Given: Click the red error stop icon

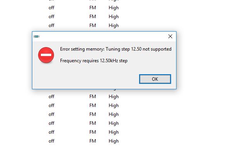Looking at the screenshot, I should [x=46, y=55].
